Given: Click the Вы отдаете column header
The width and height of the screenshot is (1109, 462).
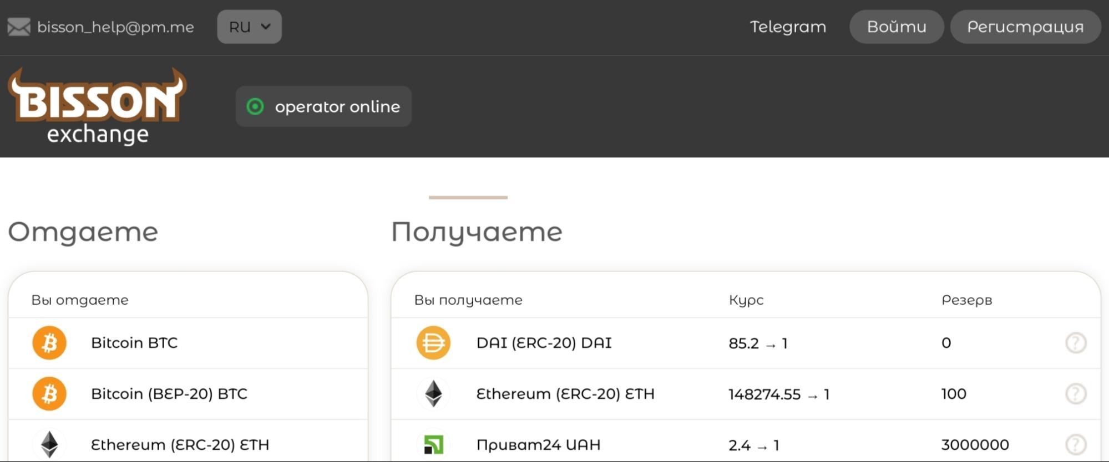Looking at the screenshot, I should pos(80,300).
